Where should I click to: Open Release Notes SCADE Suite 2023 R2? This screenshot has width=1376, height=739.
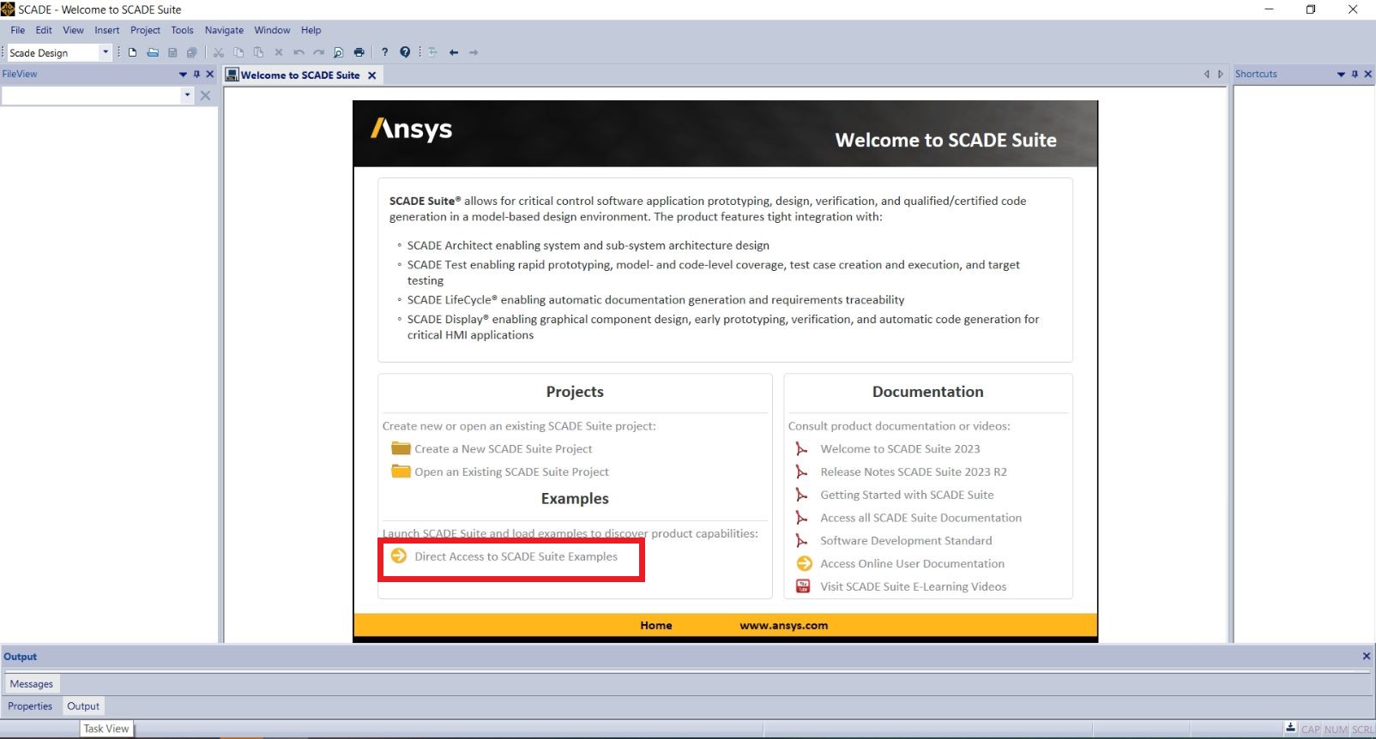[914, 472]
